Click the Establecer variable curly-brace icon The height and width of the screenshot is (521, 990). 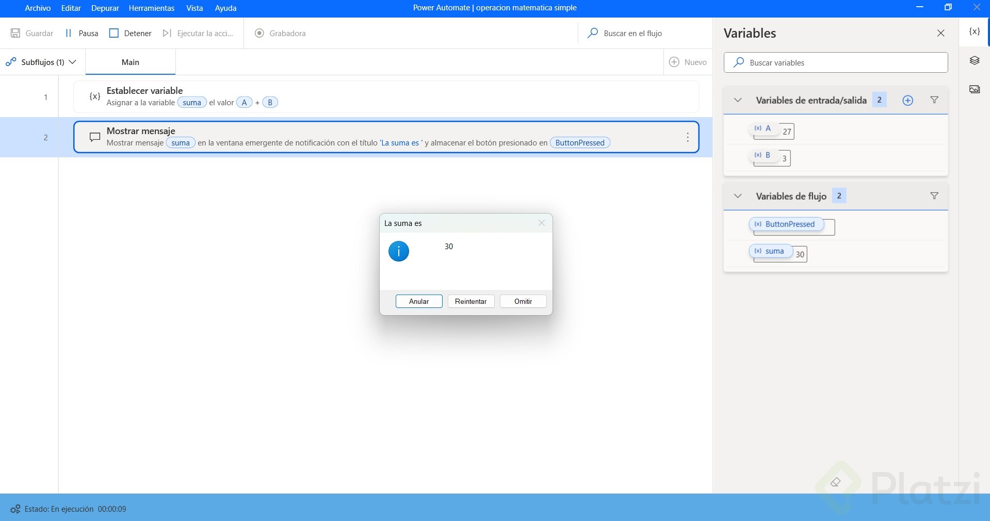tap(95, 96)
